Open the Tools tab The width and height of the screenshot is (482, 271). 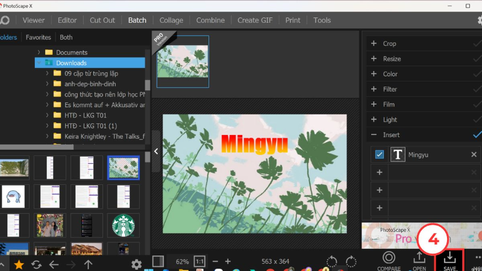[x=322, y=20]
